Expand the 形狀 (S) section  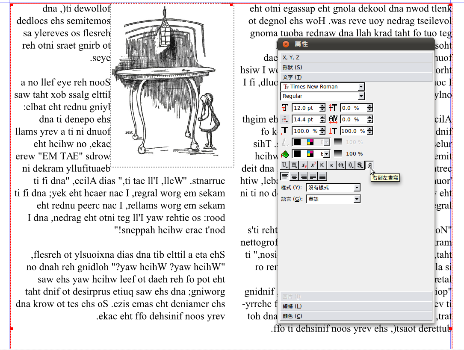[356, 67]
